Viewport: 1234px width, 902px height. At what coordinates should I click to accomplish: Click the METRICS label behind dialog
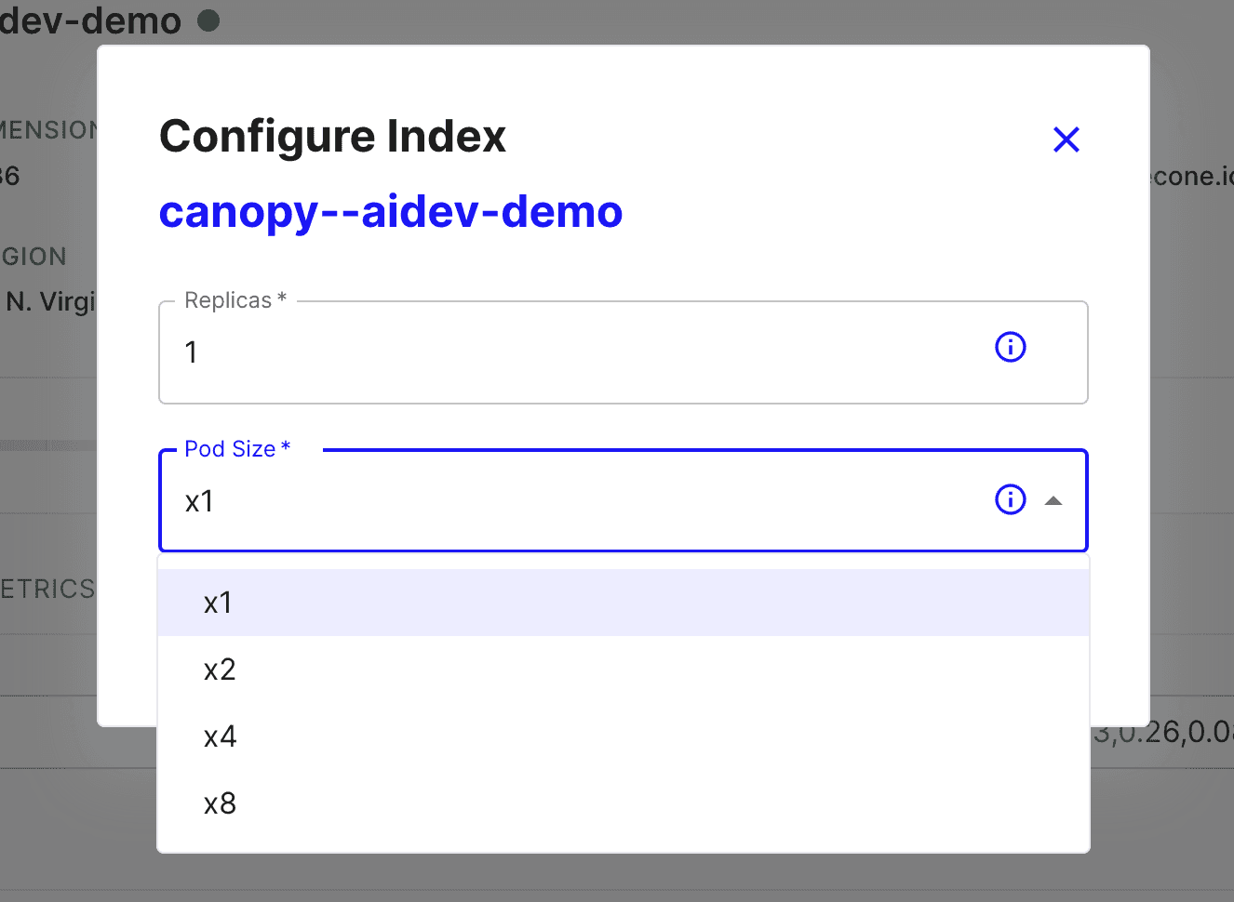coord(48,590)
